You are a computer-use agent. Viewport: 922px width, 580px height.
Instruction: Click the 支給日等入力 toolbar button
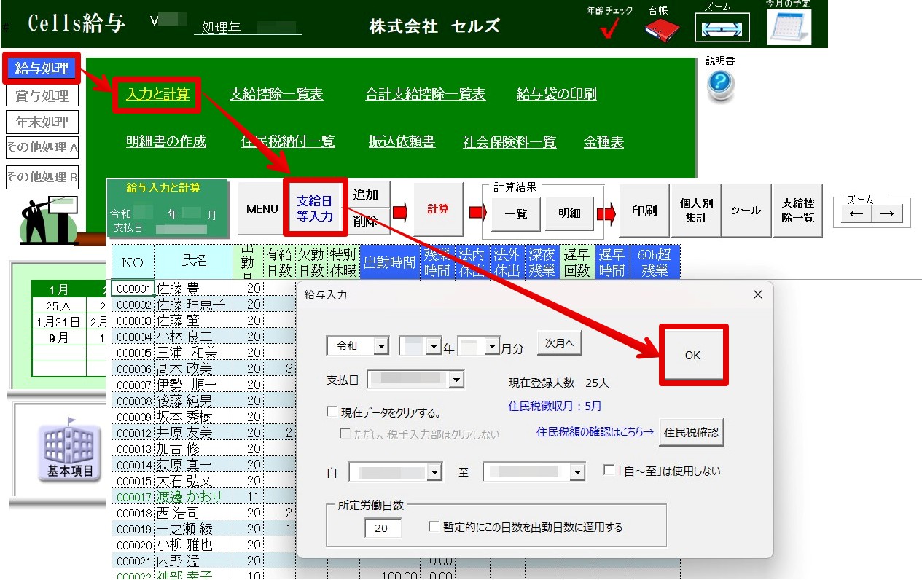click(x=315, y=208)
